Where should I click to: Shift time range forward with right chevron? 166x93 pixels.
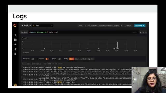(122, 25)
